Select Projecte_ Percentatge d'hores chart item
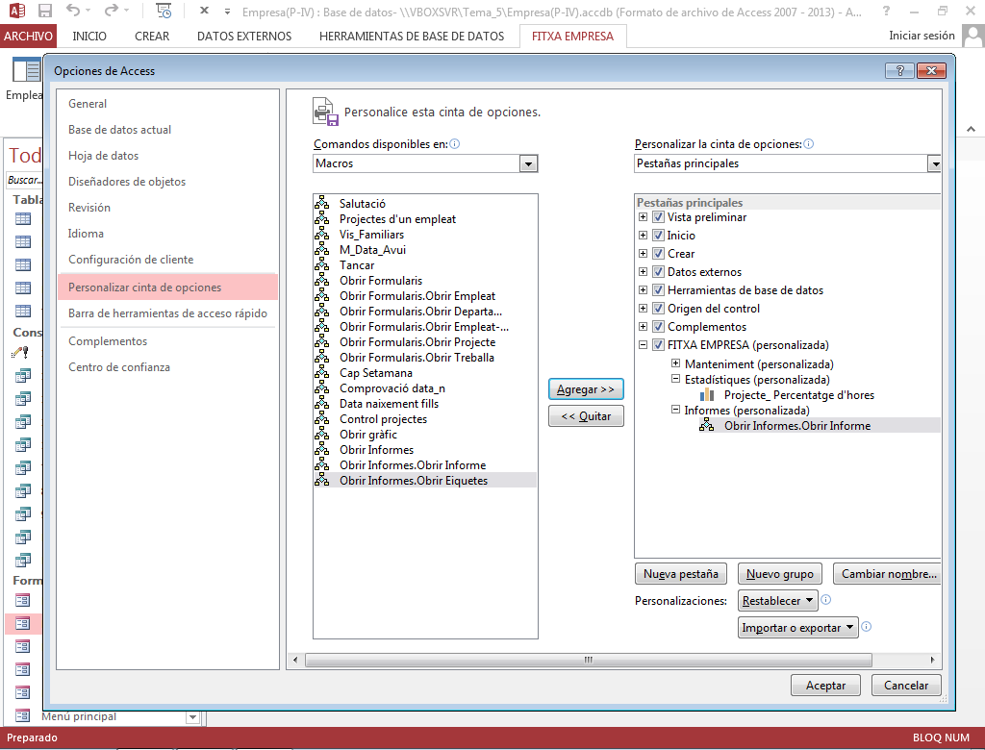985x750 pixels. click(x=798, y=395)
